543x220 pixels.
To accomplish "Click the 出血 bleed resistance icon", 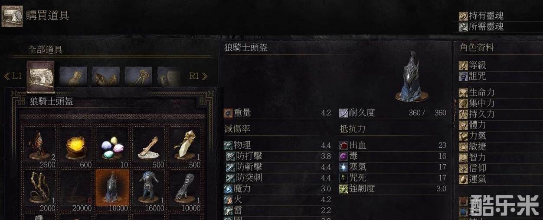I will point(344,146).
